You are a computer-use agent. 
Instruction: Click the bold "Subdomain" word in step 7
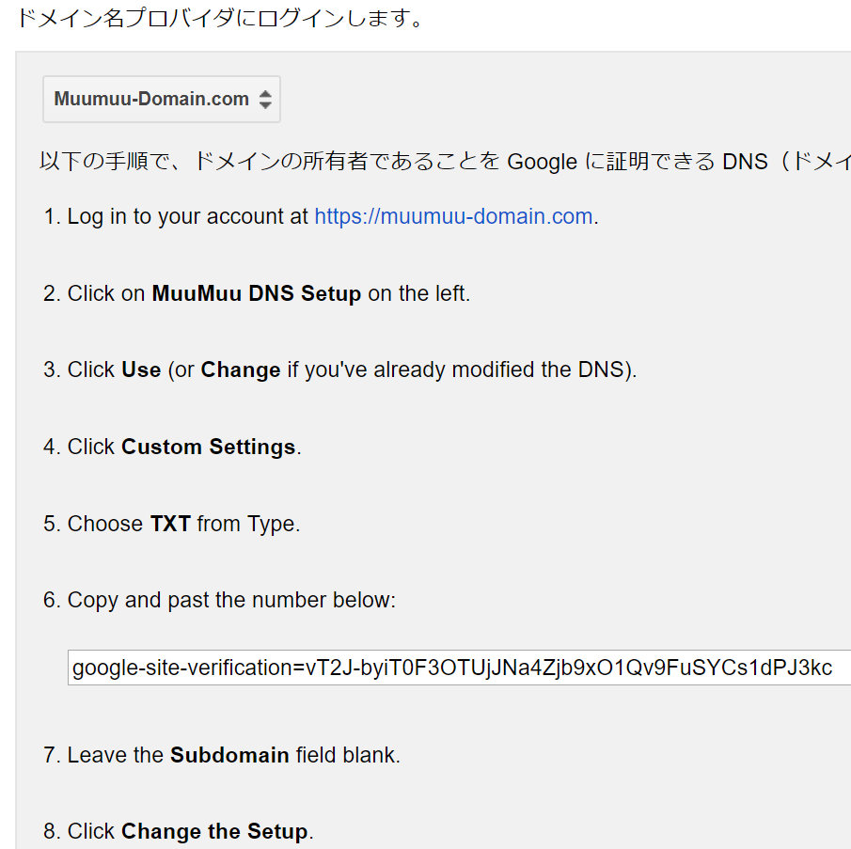coord(229,756)
